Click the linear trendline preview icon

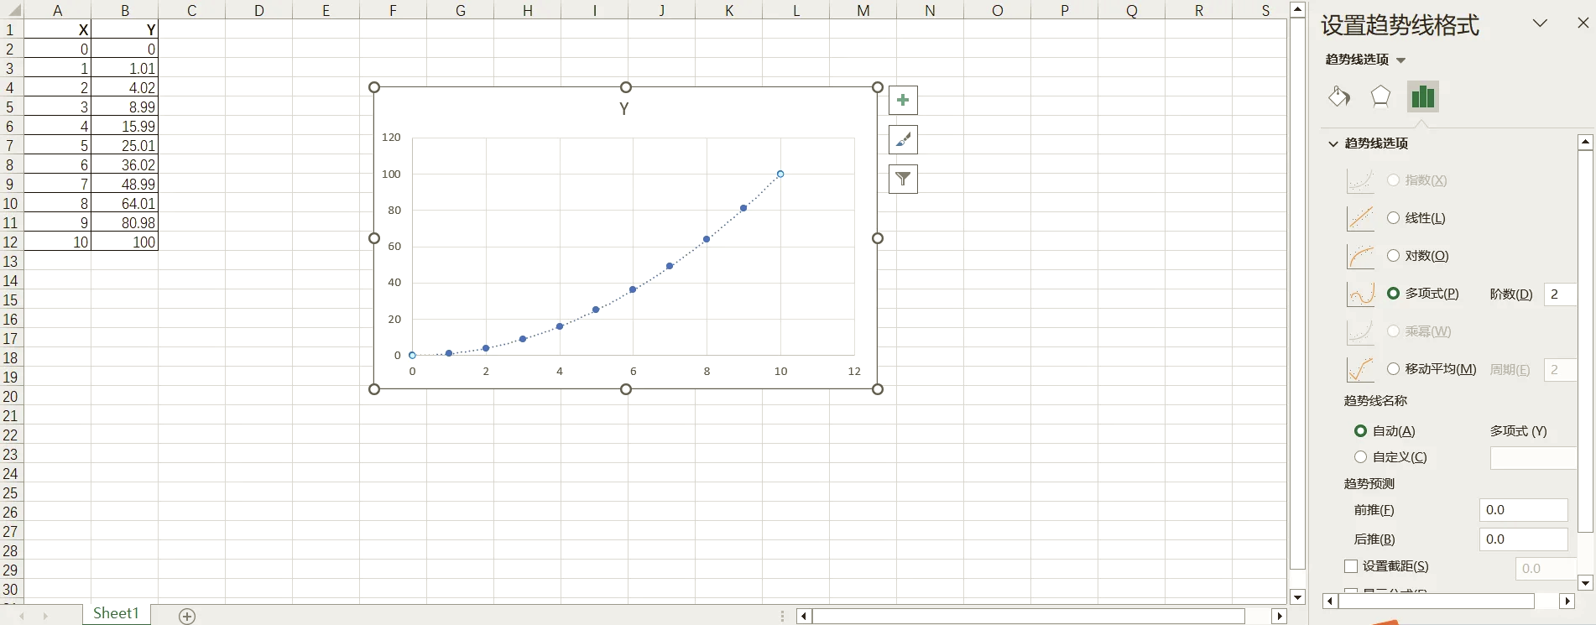pos(1360,218)
